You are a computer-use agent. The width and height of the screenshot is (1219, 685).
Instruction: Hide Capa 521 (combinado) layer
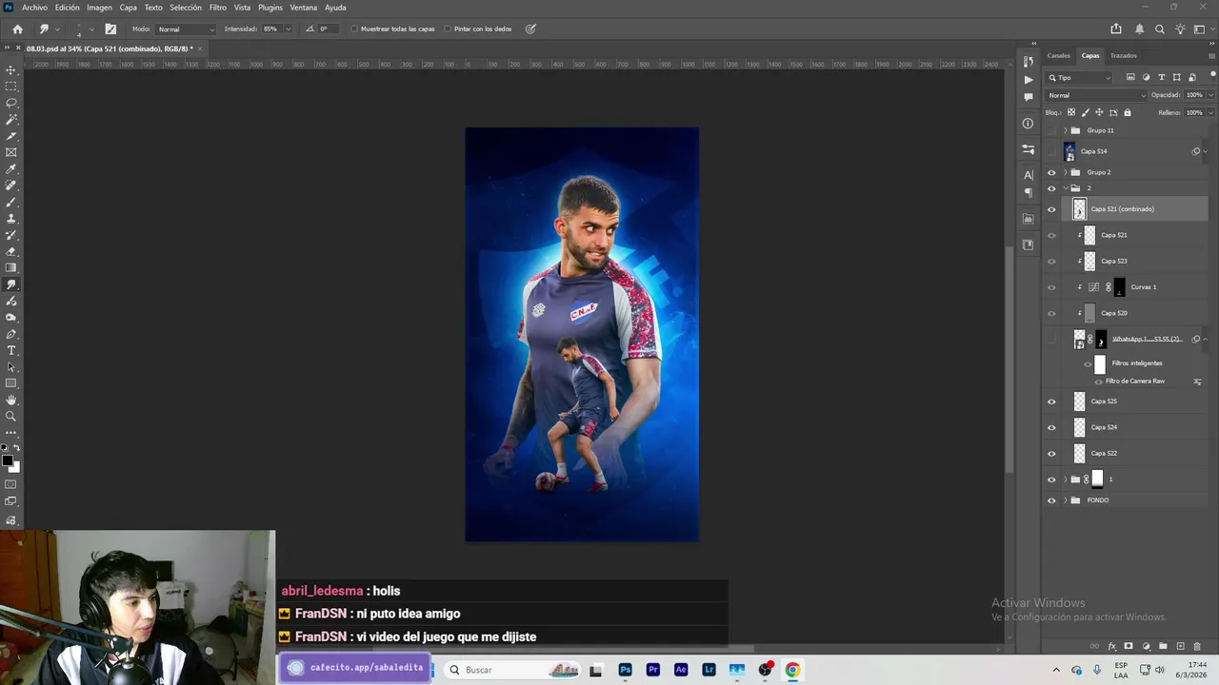pos(1051,209)
